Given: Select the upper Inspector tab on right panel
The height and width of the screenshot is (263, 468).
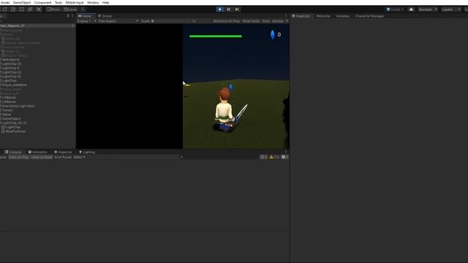Looking at the screenshot, I should [301, 16].
